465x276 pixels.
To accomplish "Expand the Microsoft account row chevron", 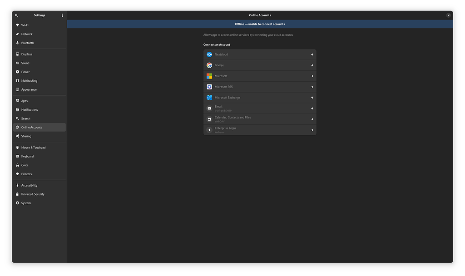I will pos(312,76).
